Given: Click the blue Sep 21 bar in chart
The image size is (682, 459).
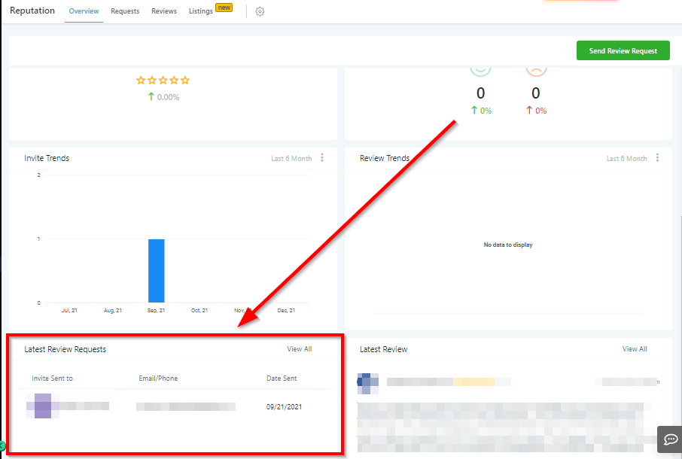Looking at the screenshot, I should pyautogui.click(x=156, y=271).
